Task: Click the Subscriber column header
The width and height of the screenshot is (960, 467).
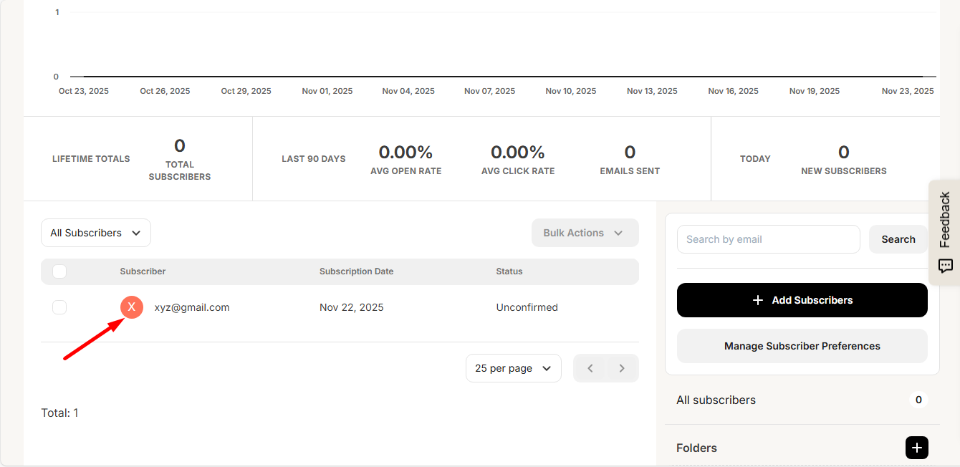Action: [x=143, y=271]
